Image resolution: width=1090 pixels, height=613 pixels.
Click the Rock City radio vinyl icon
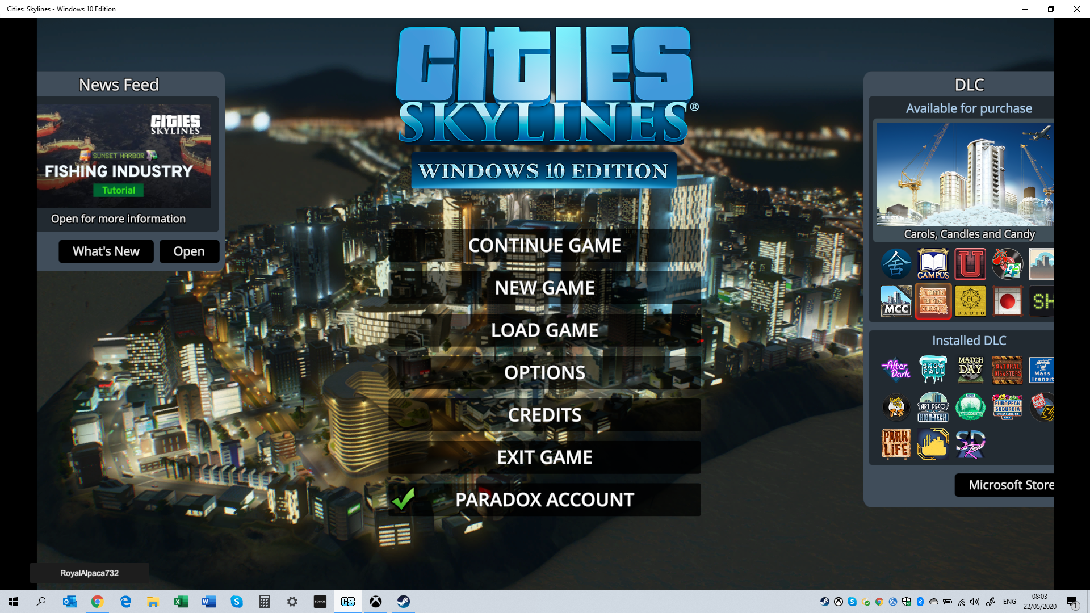pos(896,407)
